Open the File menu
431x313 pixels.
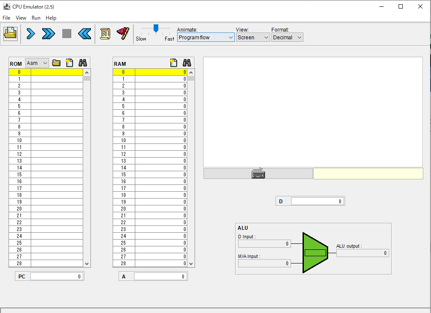pyautogui.click(x=6, y=18)
